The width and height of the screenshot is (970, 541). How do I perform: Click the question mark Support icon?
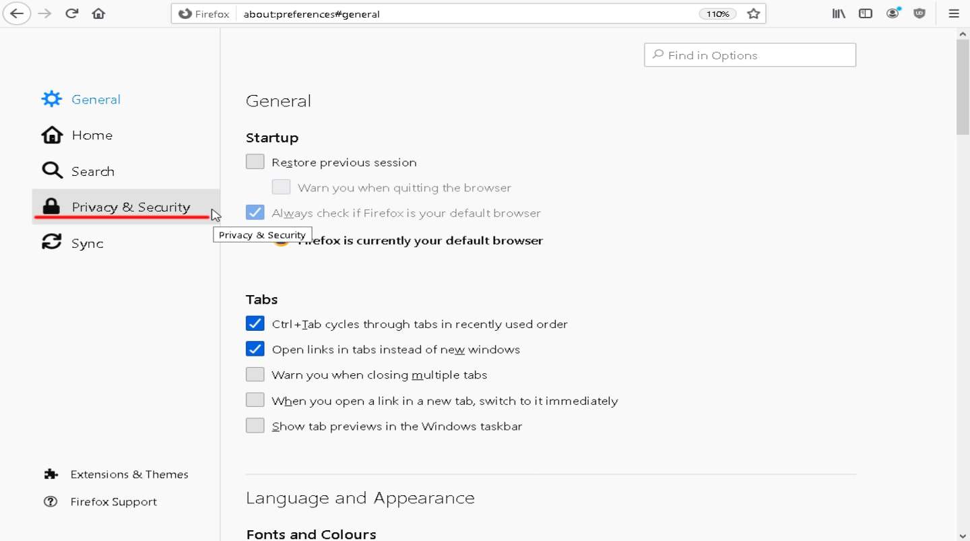[x=51, y=502]
